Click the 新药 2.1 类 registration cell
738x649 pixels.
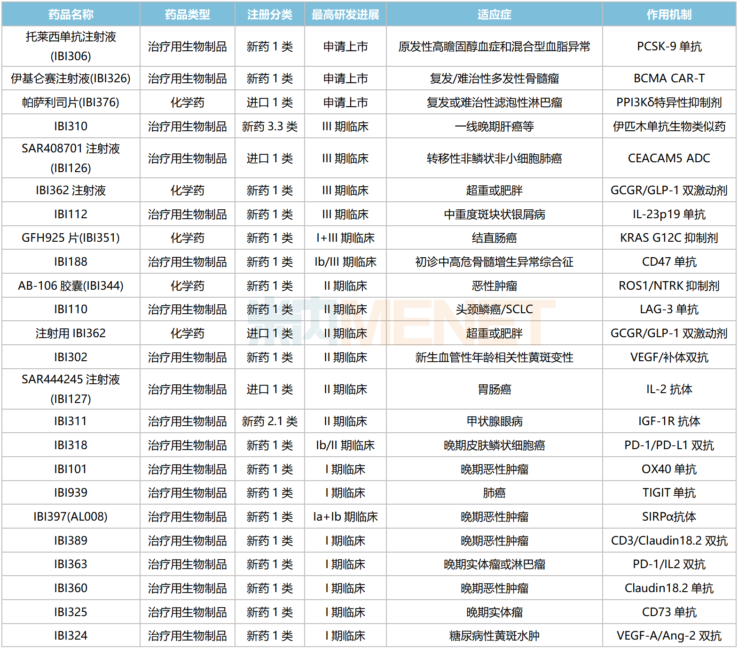point(270,421)
